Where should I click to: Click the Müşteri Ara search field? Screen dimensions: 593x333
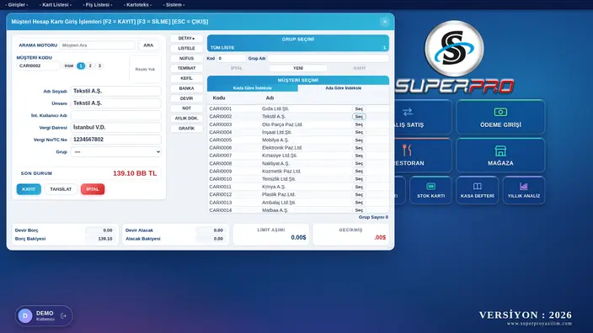click(97, 45)
